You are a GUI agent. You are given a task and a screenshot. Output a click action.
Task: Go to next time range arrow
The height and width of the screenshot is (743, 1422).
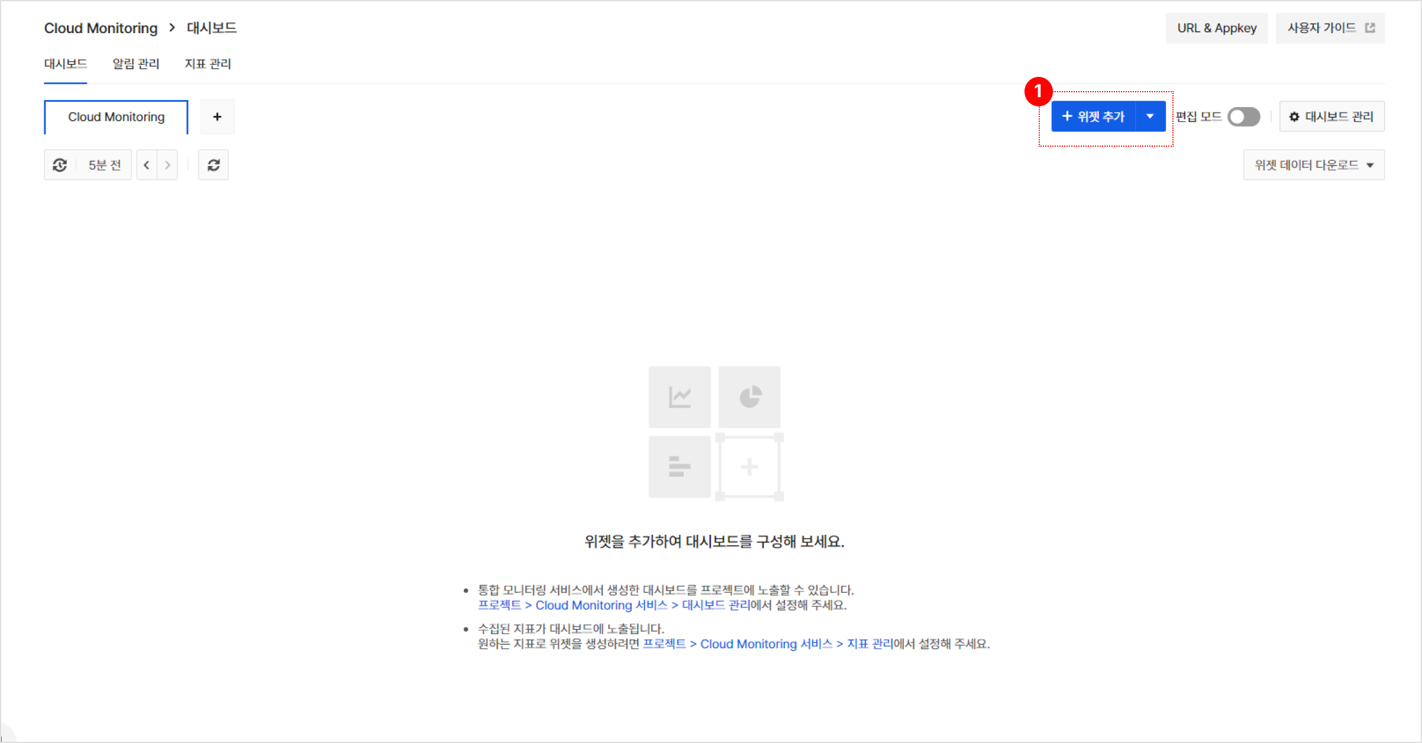[x=167, y=165]
